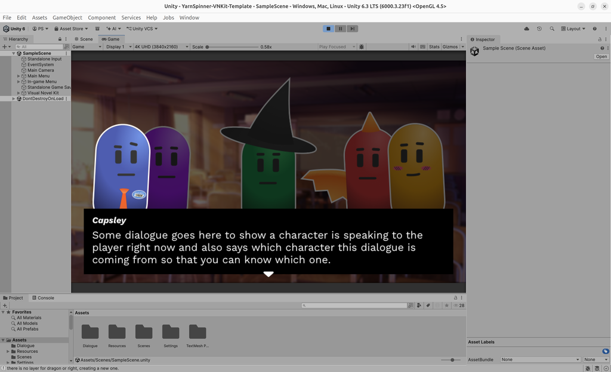This screenshot has height=372, width=611.
Task: Open the GameObject menu
Action: click(x=67, y=17)
